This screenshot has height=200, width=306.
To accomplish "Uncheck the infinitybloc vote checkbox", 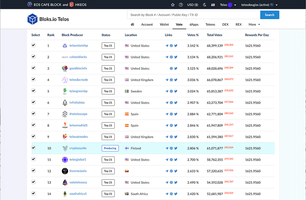I will [x=34, y=102].
